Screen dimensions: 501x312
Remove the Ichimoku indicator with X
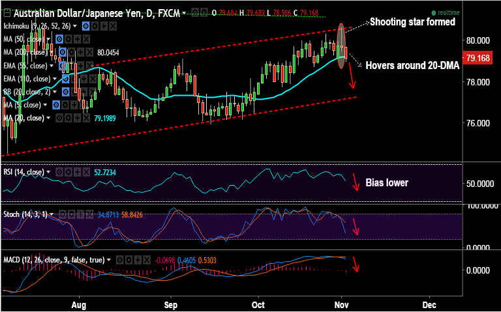pos(113,26)
